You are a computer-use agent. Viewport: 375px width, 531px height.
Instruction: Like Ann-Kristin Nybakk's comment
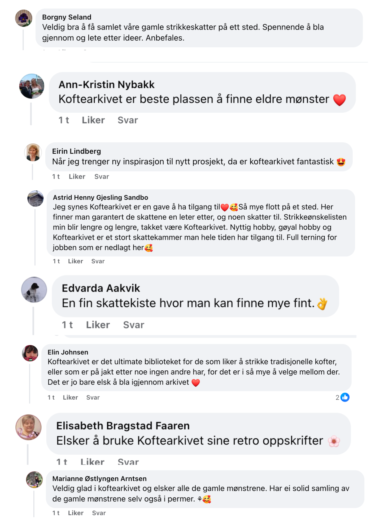point(93,120)
